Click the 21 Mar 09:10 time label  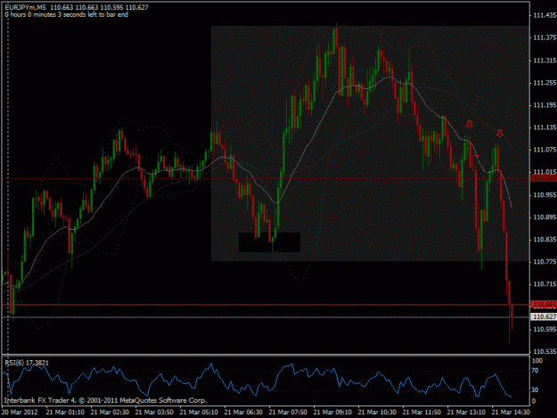click(x=332, y=413)
